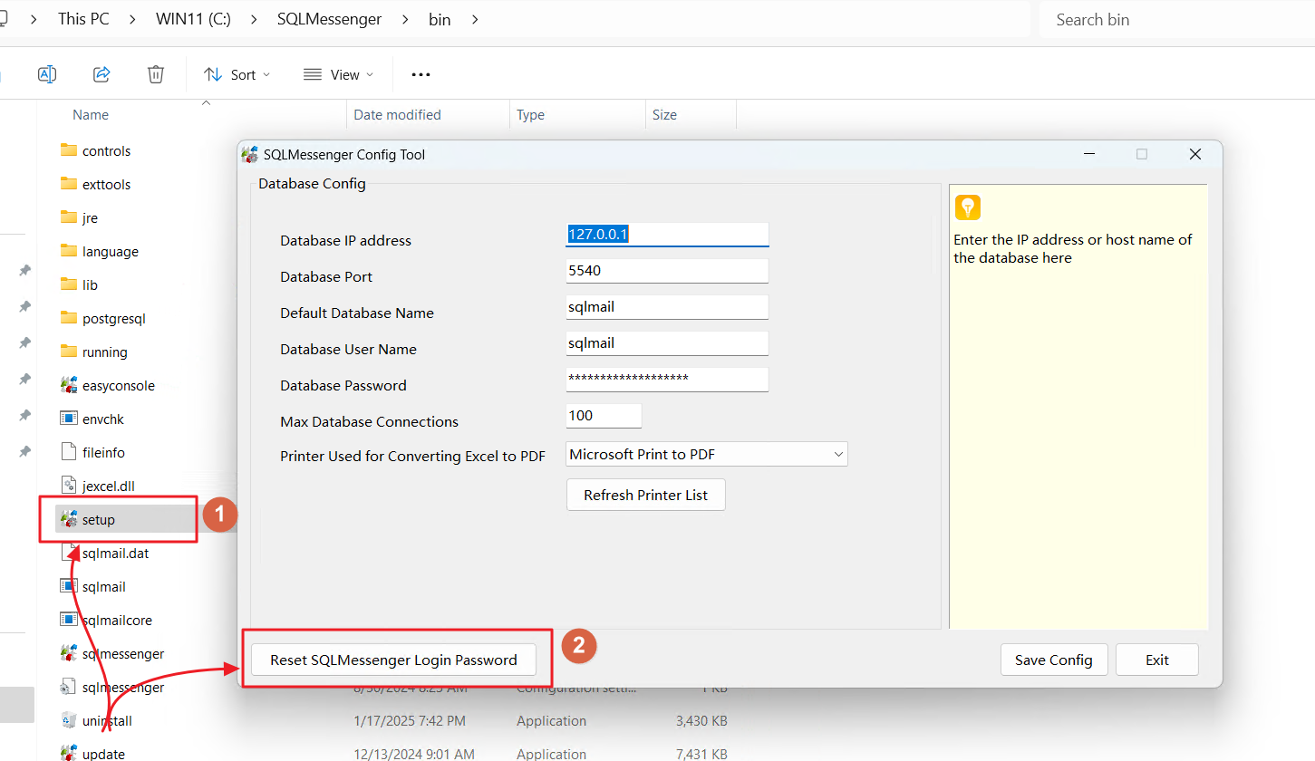The image size is (1315, 761).
Task: Click the delete trash icon
Action: 156,74
